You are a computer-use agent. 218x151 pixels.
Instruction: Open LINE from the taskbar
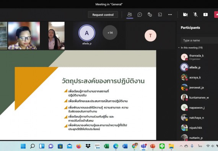(162, 146)
